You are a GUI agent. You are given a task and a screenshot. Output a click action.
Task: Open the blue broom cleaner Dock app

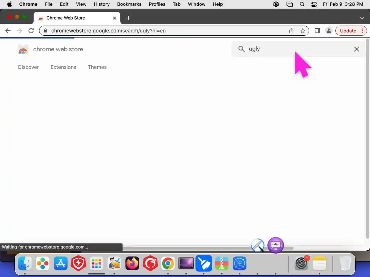[x=204, y=263]
